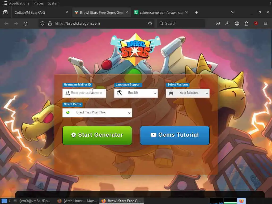Click the Language Support label

coord(128,85)
